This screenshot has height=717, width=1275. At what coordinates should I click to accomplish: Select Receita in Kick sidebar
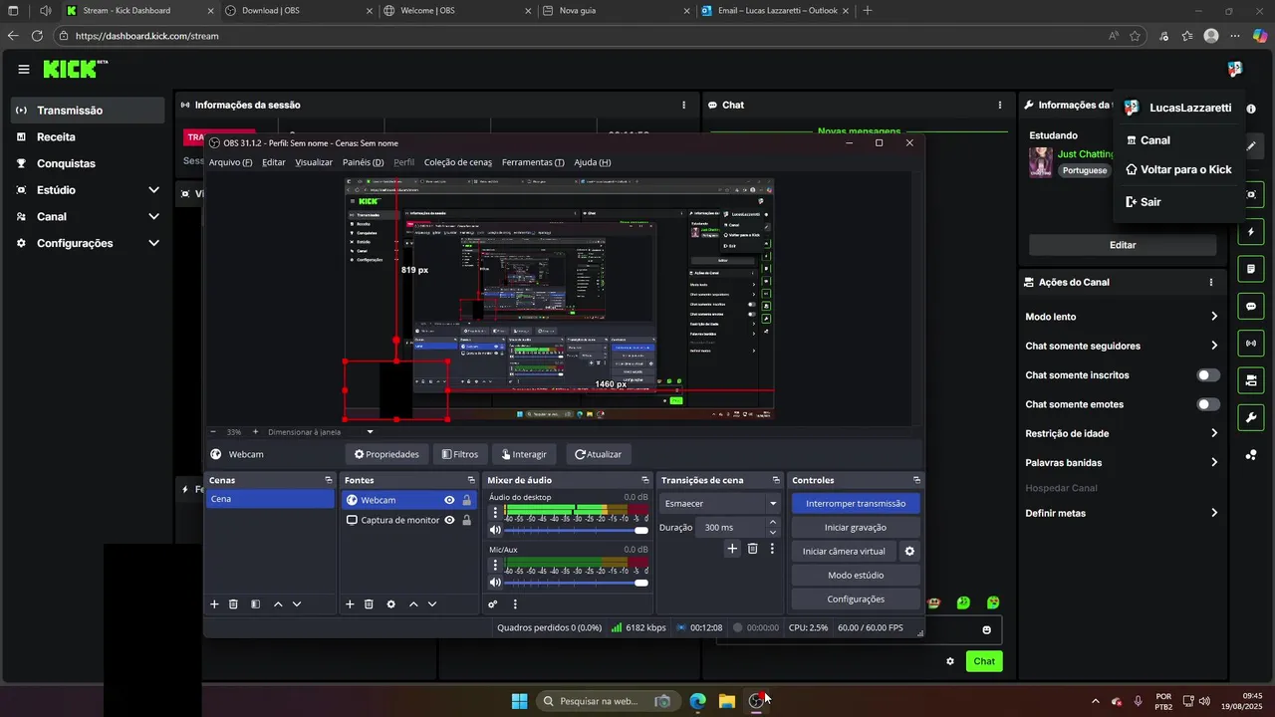88,136
